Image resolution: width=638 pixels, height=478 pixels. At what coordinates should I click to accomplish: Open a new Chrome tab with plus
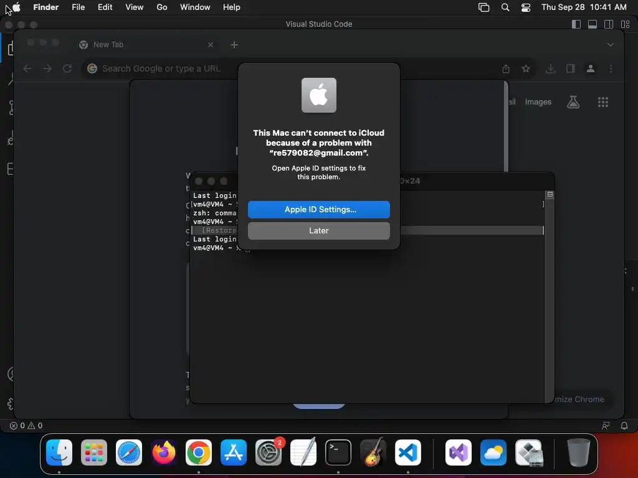click(x=234, y=45)
